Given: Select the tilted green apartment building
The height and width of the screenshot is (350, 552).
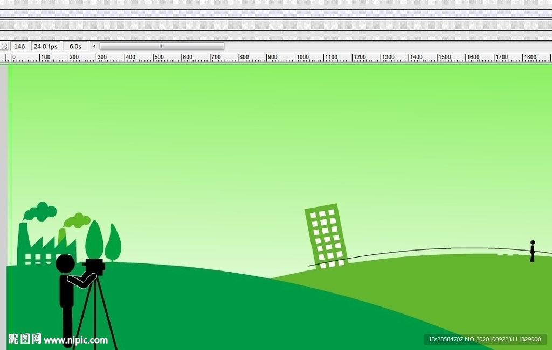Looking at the screenshot, I should click(326, 236).
